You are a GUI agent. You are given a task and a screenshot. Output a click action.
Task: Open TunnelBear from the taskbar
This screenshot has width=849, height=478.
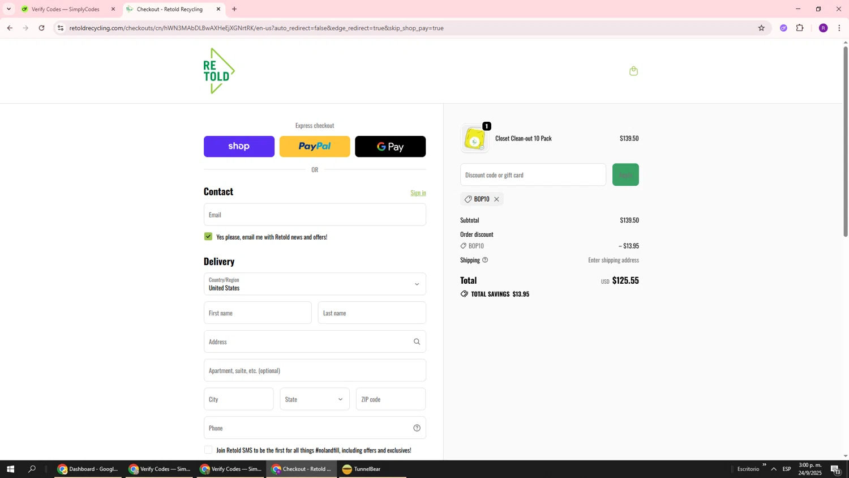tap(372, 469)
